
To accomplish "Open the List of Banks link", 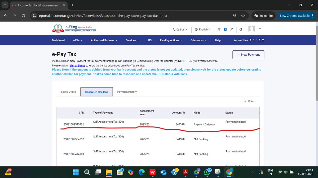I will click(77, 65).
